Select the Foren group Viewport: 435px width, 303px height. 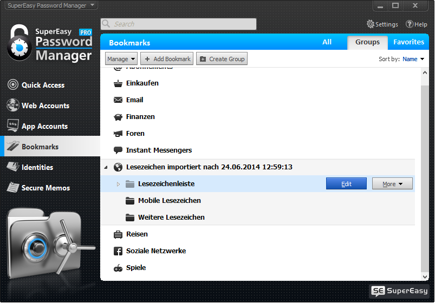[x=257, y=133]
